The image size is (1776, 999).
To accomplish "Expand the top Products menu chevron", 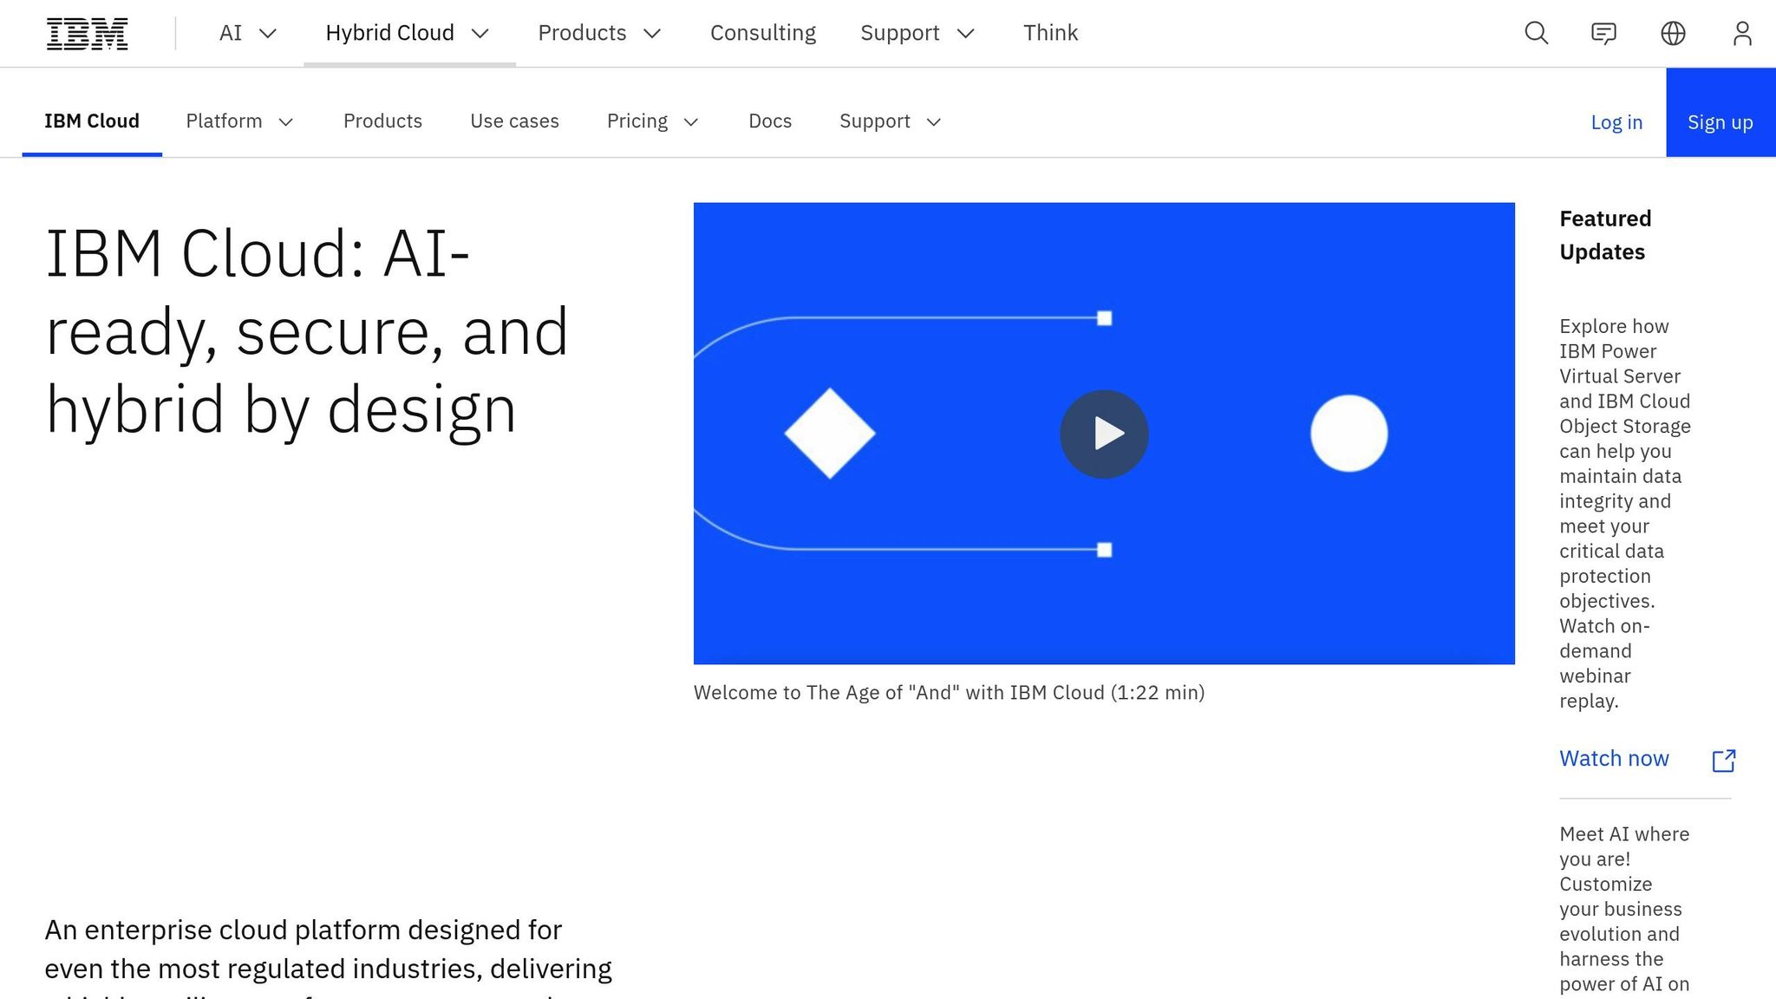I will [652, 33].
